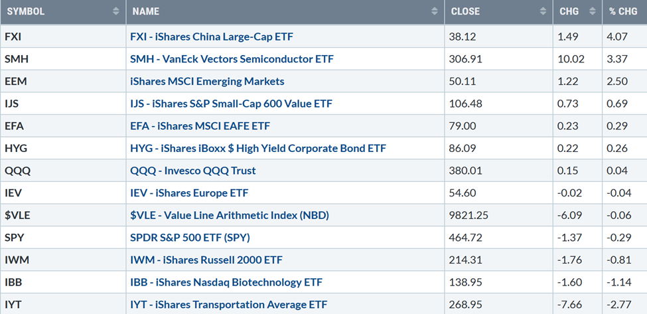Click the SYMBOL column header text
The width and height of the screenshot is (647, 314).
point(26,11)
